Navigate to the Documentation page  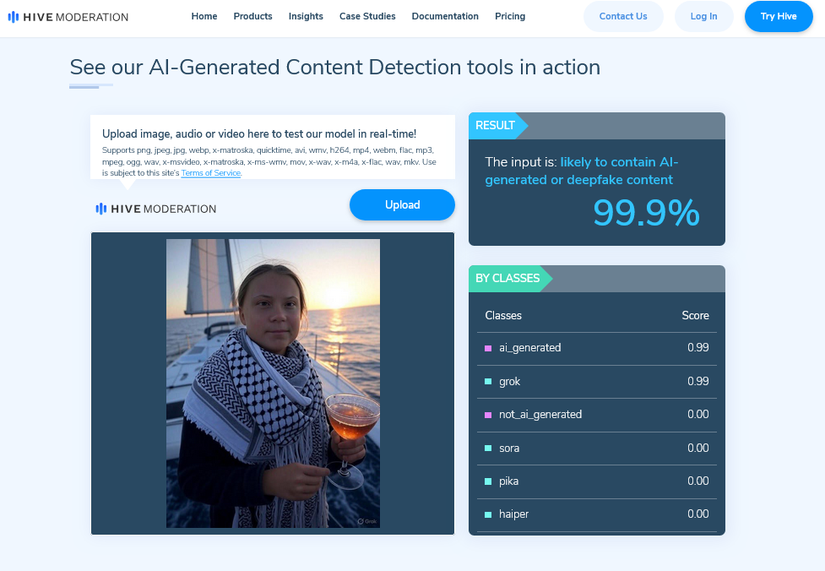click(x=445, y=16)
